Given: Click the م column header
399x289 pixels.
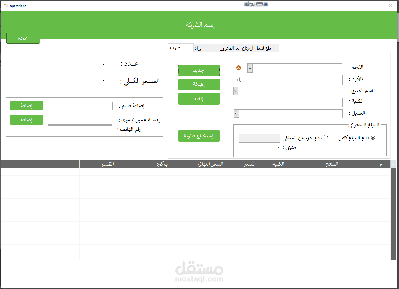Looking at the screenshot, I should click(382, 164).
